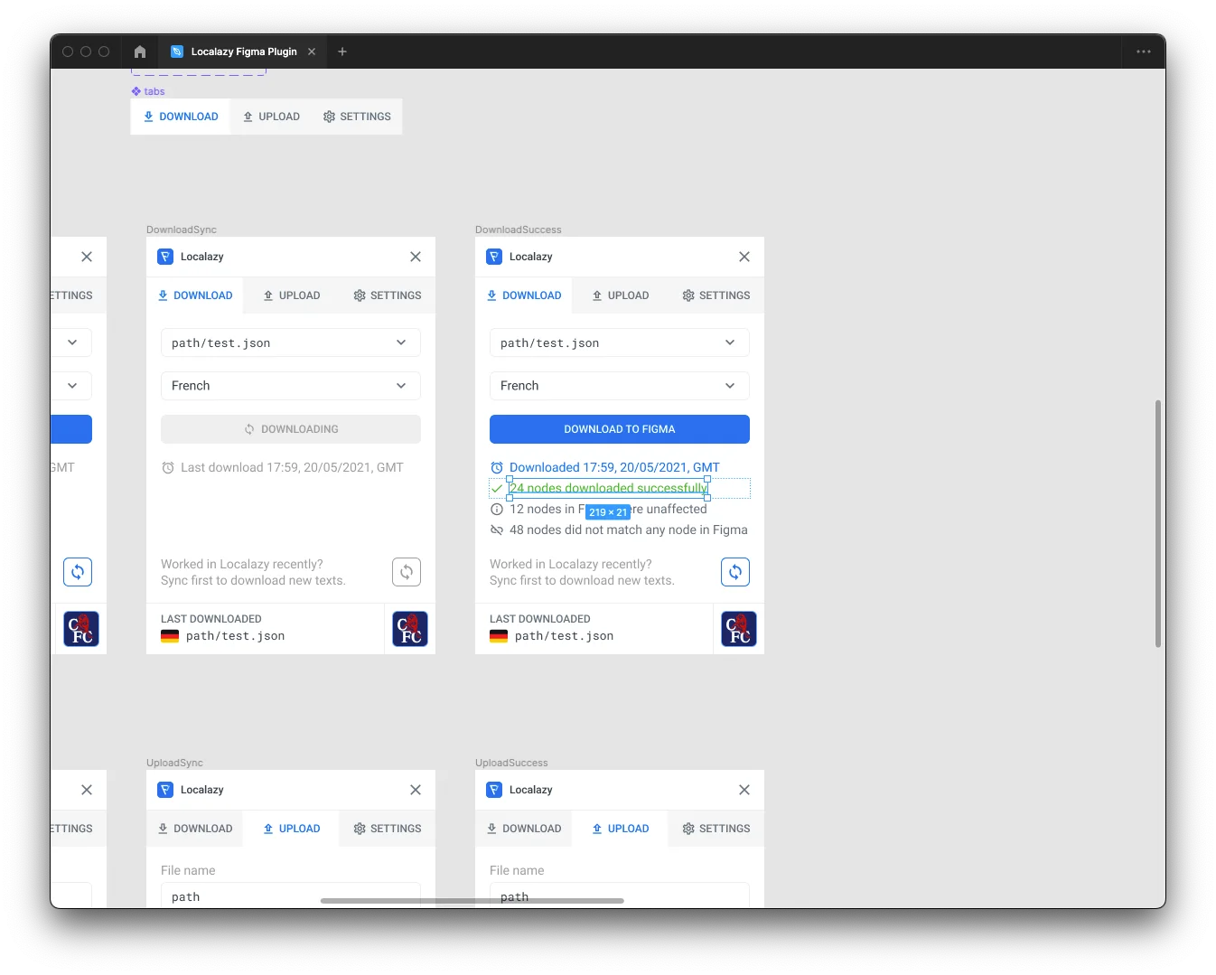The width and height of the screenshot is (1216, 975).
Task: Select the UPLOAD tab in UploadSync frame
Action: pos(293,829)
